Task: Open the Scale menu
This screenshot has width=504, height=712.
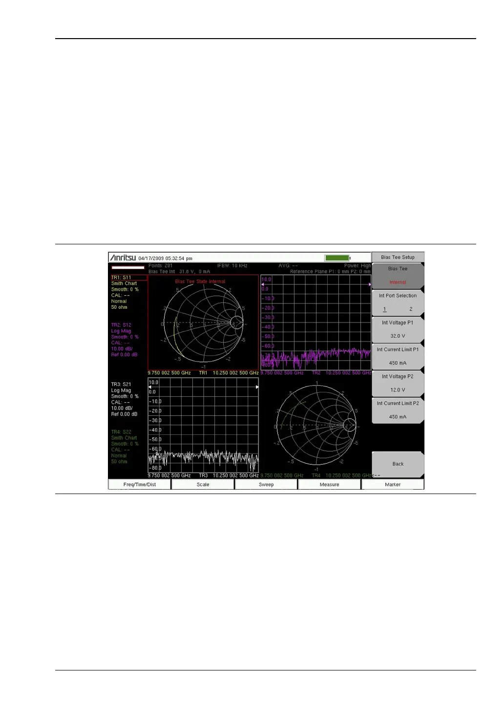Action: tap(203, 484)
